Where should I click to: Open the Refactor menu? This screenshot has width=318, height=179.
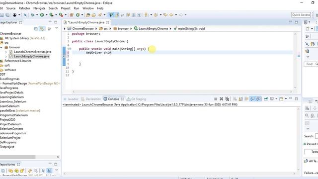[24, 8]
